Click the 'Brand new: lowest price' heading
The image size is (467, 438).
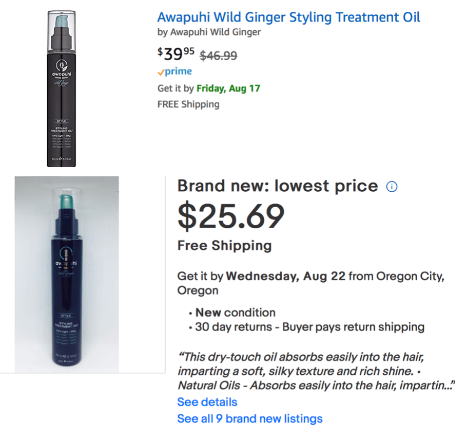pos(278,186)
